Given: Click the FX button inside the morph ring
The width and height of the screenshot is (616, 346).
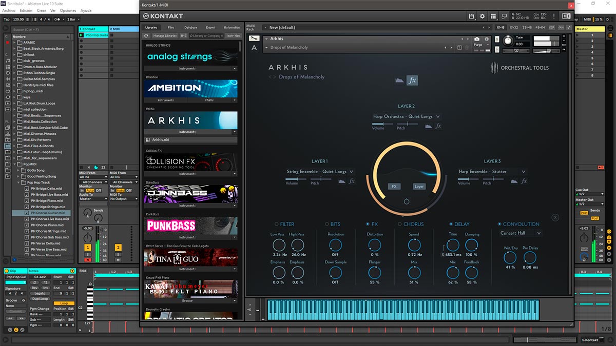Looking at the screenshot, I should pyautogui.click(x=394, y=187).
